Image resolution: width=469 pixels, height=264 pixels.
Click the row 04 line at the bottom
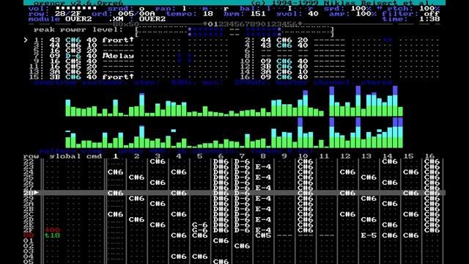point(234,257)
